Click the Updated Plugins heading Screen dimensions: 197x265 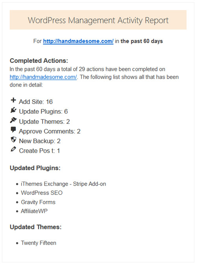[x=35, y=168]
